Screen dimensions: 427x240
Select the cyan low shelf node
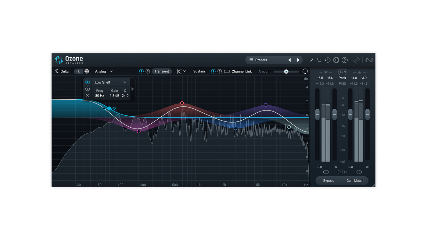point(109,108)
